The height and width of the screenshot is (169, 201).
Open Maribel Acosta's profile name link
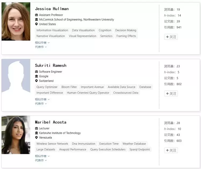pyautogui.click(x=51, y=122)
